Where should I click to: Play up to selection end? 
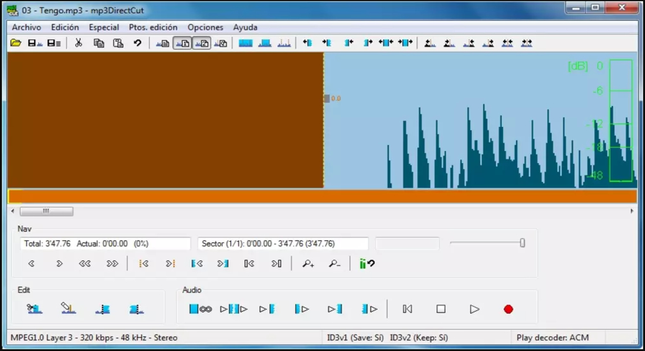pos(335,309)
